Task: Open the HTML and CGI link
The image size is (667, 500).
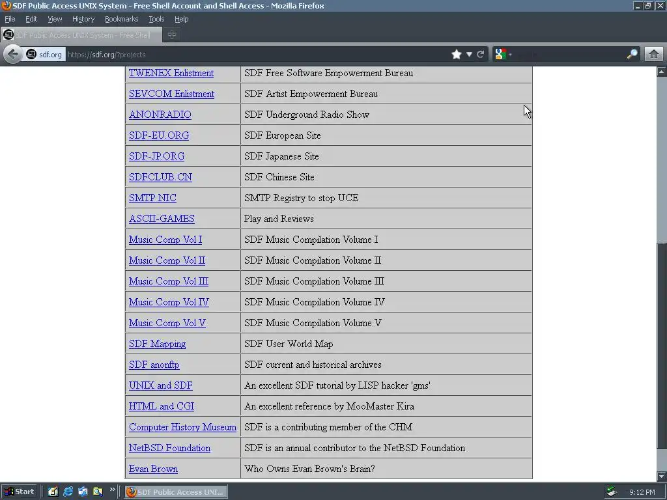Action: pyautogui.click(x=162, y=406)
